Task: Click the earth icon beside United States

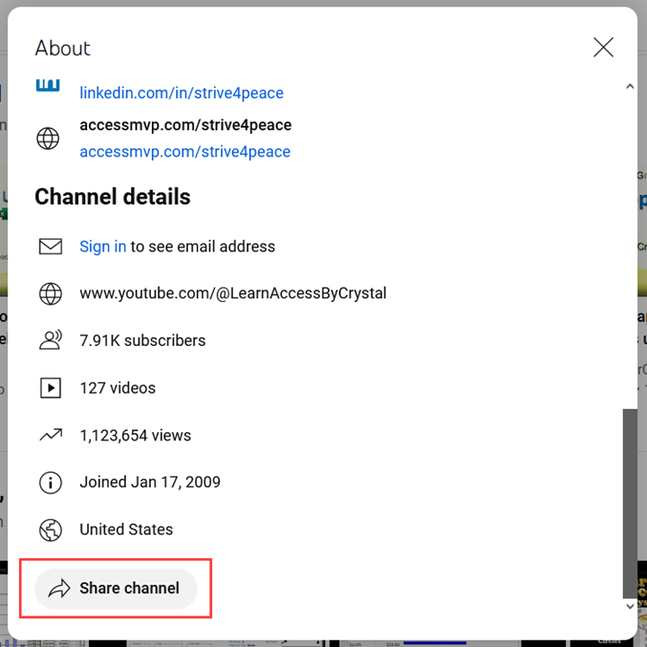Action: [50, 530]
